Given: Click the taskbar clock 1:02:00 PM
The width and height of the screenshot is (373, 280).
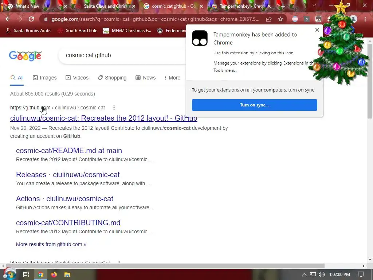Looking at the screenshot, I should click(x=339, y=275).
